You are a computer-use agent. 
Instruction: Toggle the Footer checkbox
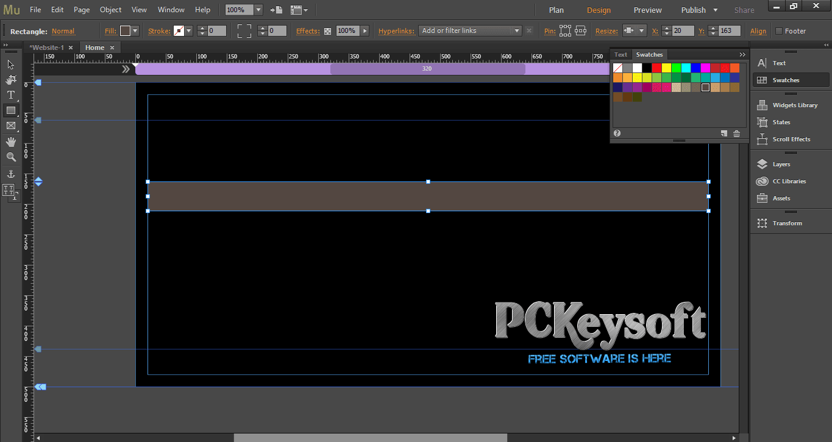coord(779,31)
